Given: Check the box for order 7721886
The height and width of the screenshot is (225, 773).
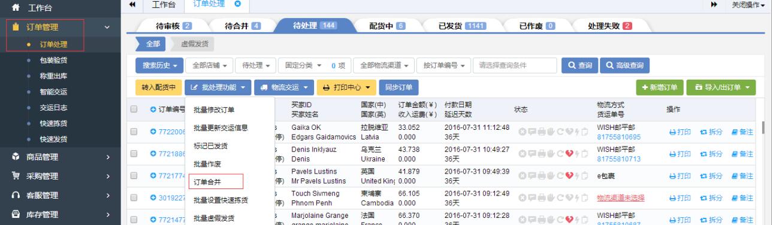Looking at the screenshot, I should click(133, 153).
